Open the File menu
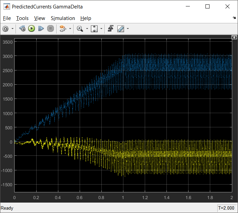Viewport: 238px width, 213px height. (7, 18)
